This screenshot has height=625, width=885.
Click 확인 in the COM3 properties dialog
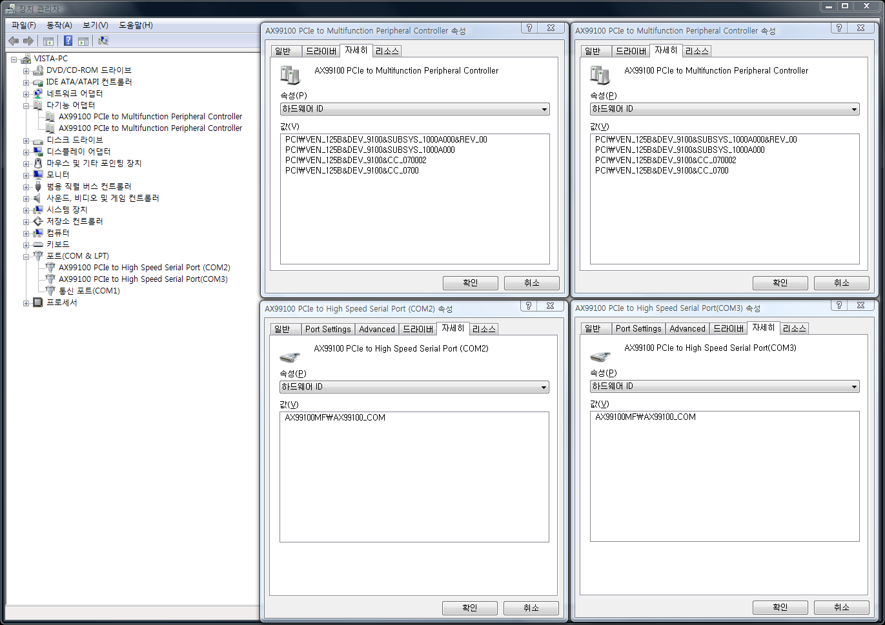(780, 608)
